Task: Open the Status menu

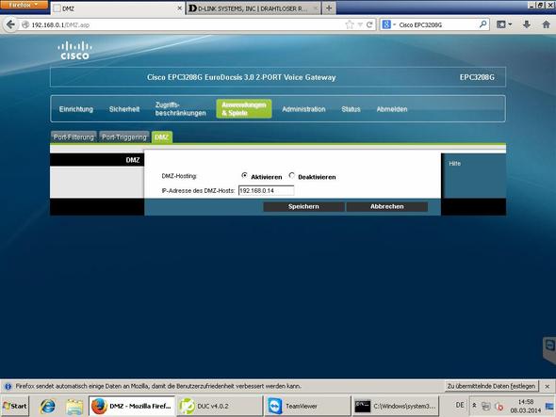Action: 351,109
